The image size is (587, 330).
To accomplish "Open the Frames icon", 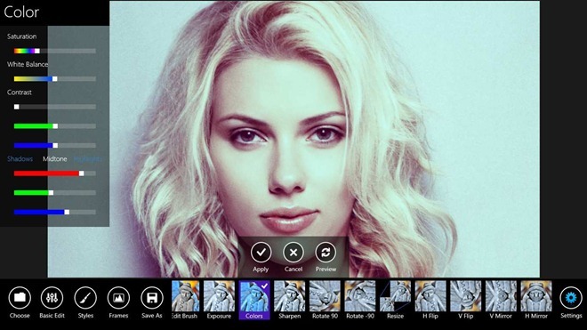I will click(118, 298).
